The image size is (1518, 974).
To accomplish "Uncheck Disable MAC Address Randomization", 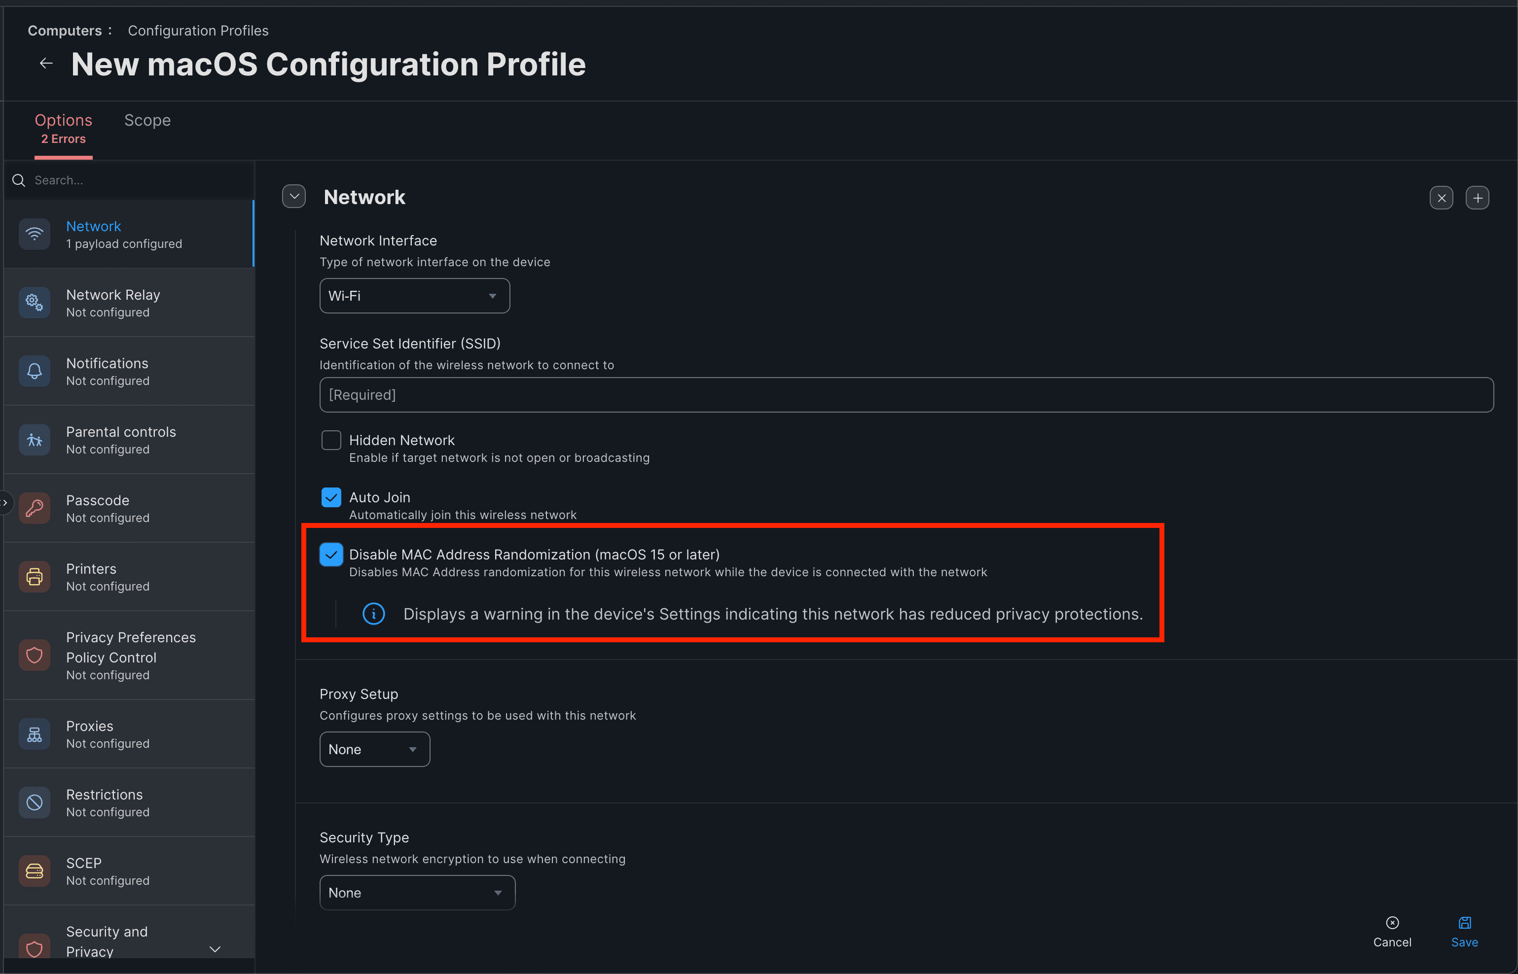I will click(x=331, y=555).
